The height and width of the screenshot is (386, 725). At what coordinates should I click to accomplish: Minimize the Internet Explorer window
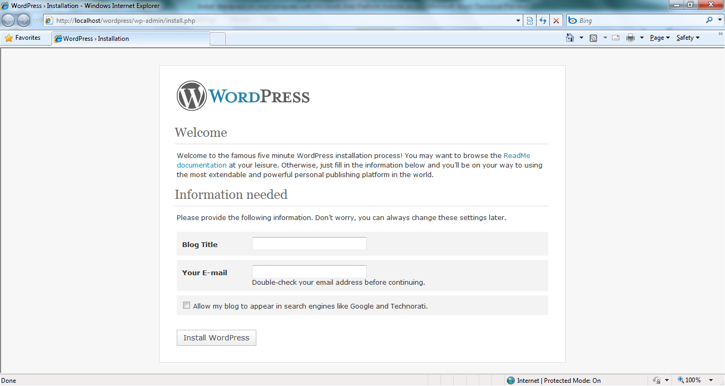coord(677,5)
